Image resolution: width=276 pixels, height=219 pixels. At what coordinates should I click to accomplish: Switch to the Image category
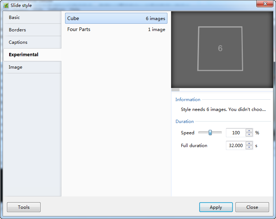(x=32, y=67)
